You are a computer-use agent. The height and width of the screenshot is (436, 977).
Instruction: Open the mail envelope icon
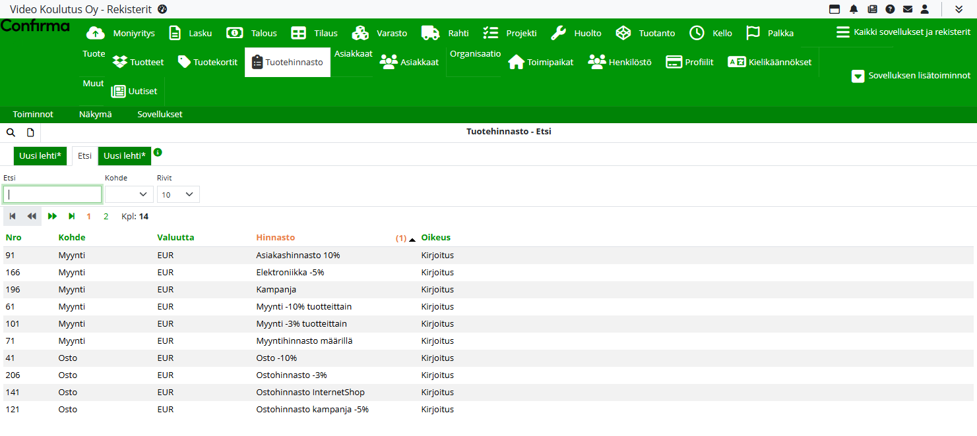coord(908,9)
